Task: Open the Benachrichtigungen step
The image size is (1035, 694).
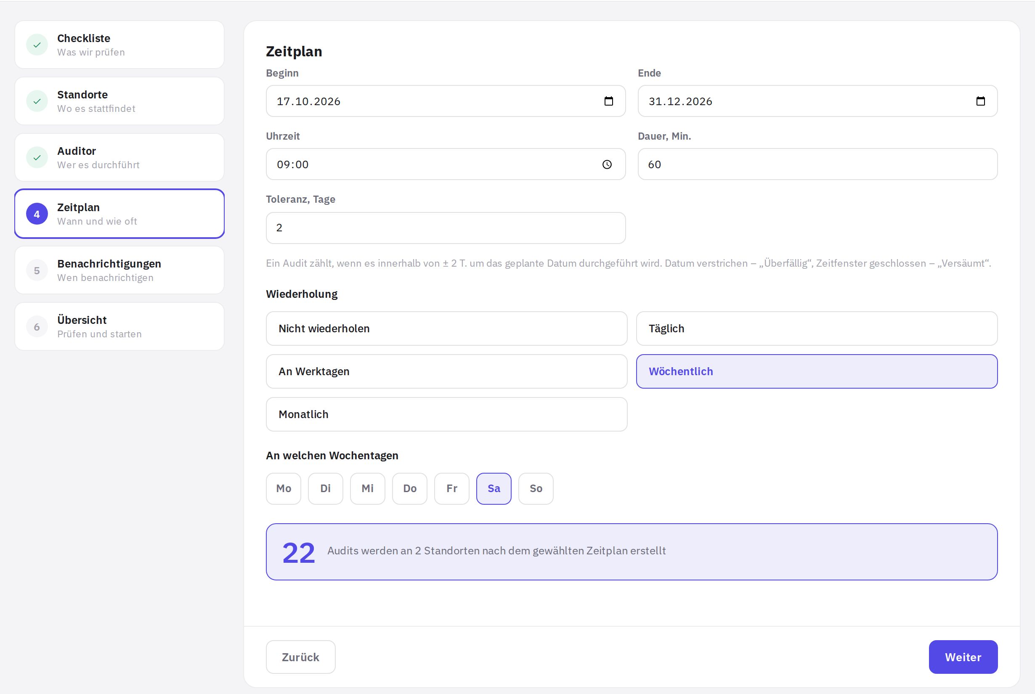Action: 119,270
